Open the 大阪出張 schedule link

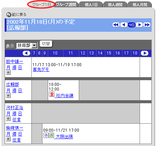point(64,137)
